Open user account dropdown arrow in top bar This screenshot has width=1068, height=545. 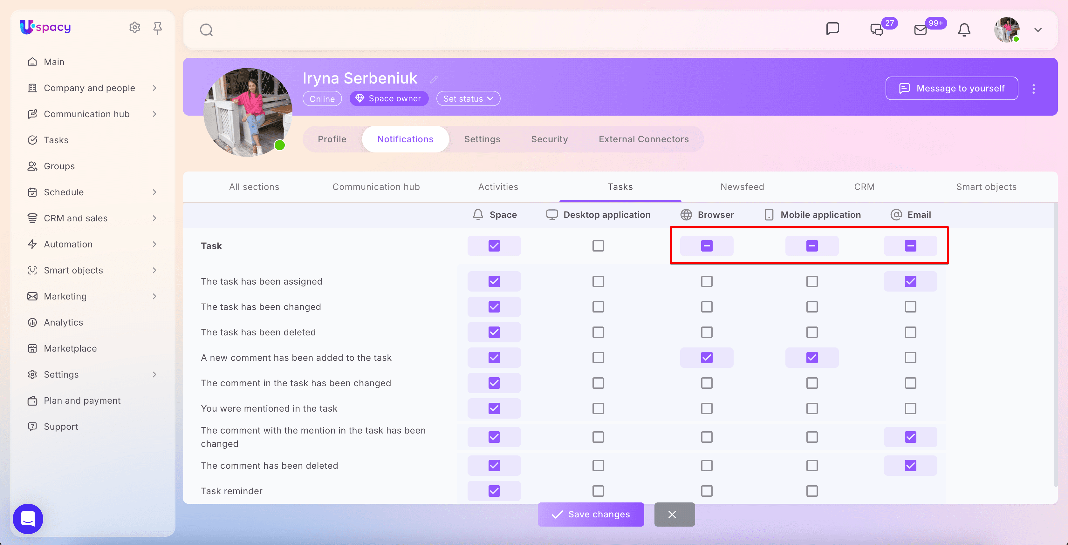(1038, 30)
